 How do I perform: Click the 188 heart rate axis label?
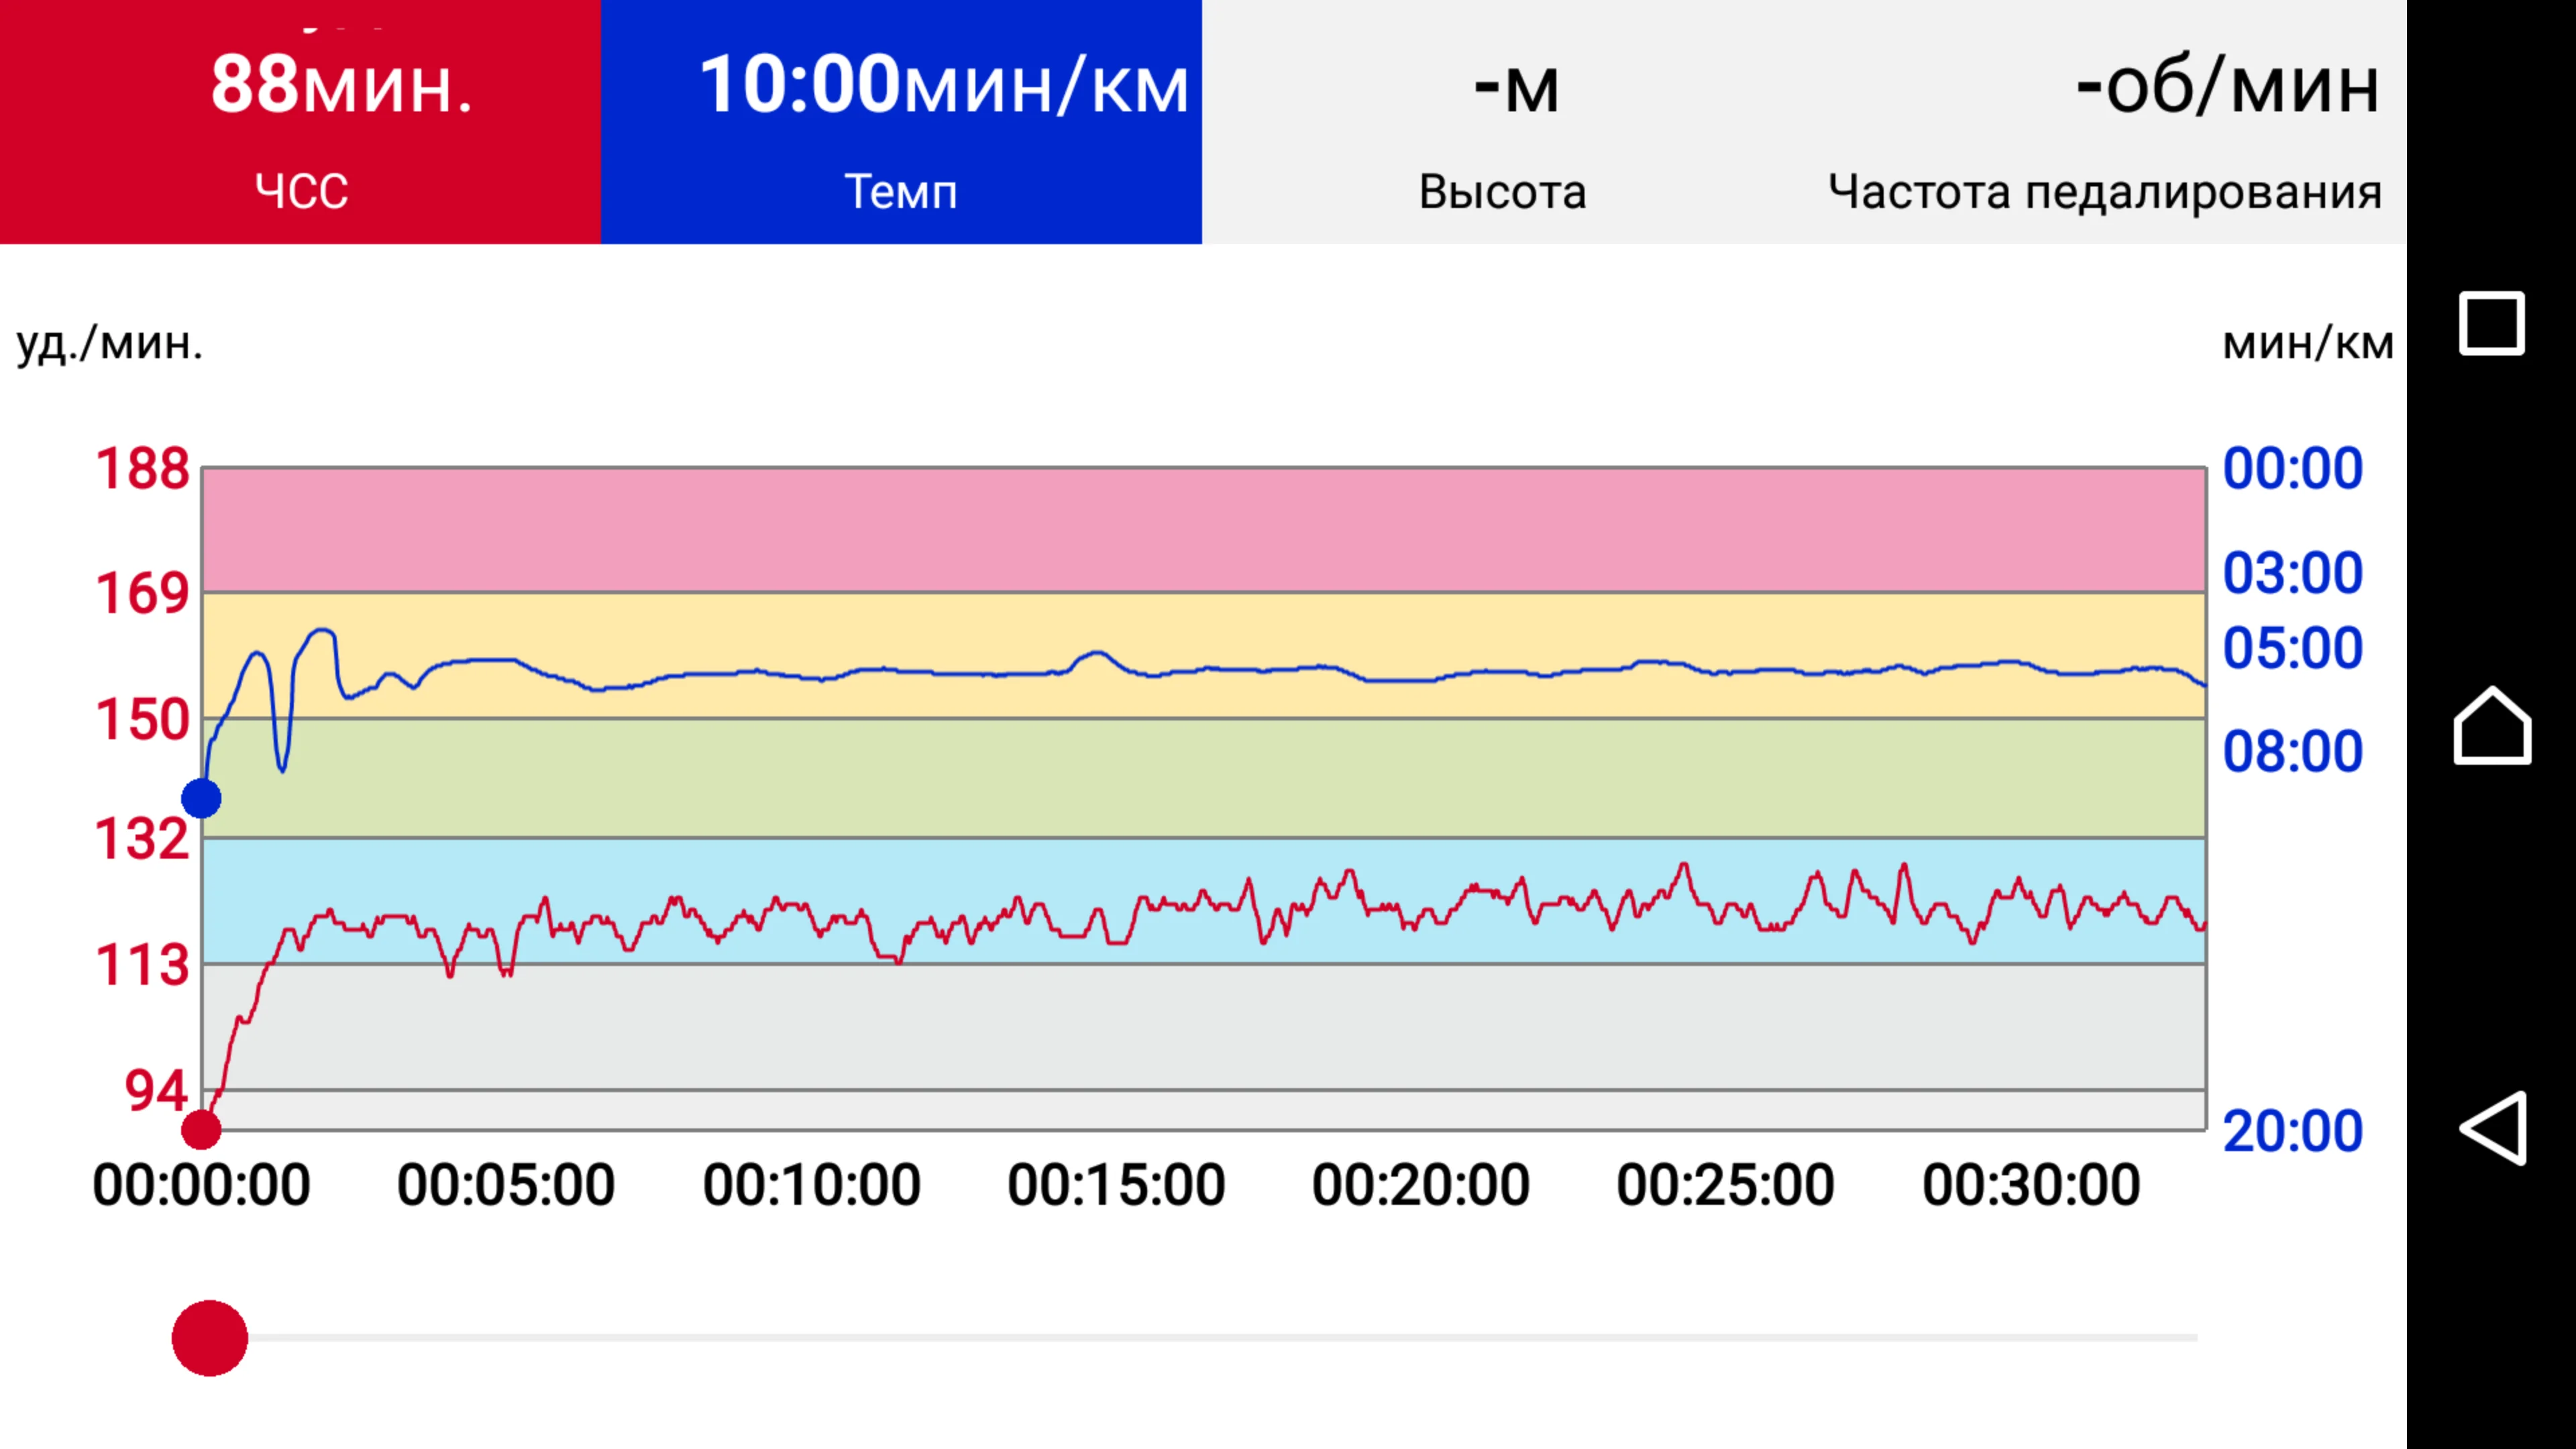[142, 469]
